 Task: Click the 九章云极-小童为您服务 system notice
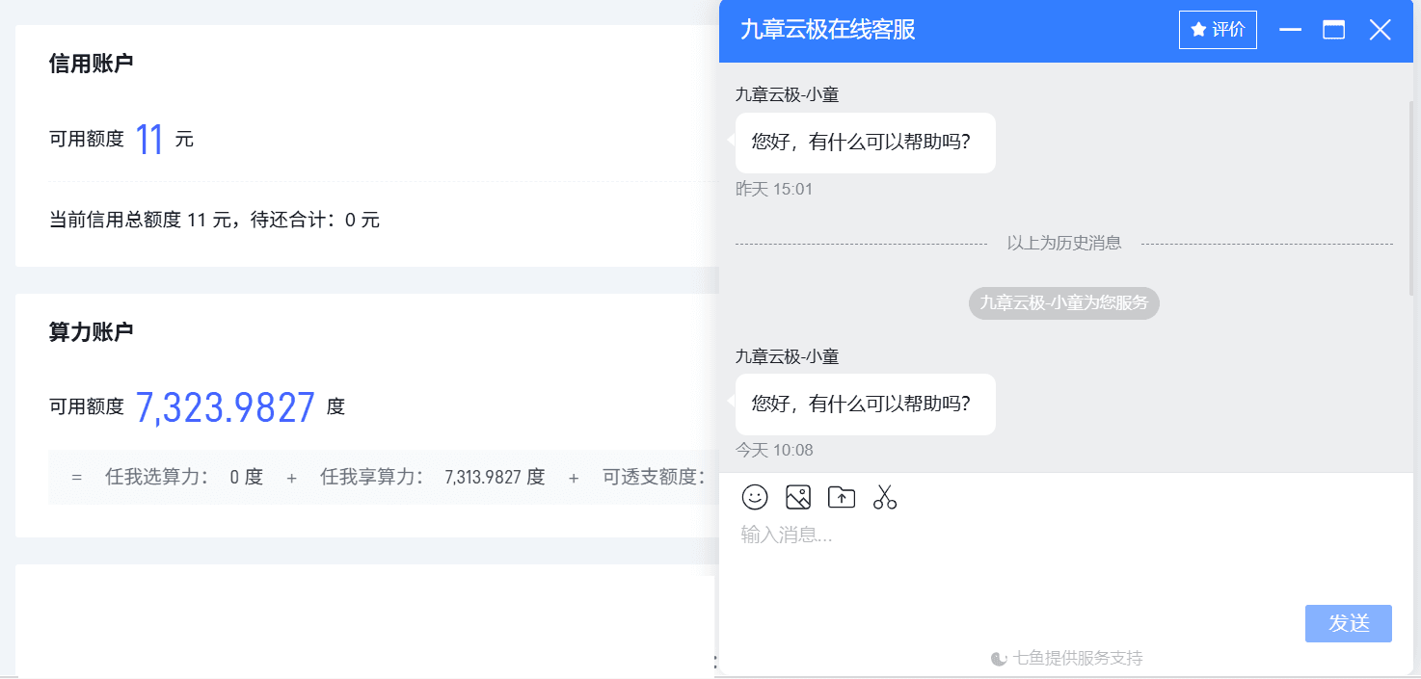click(1064, 302)
